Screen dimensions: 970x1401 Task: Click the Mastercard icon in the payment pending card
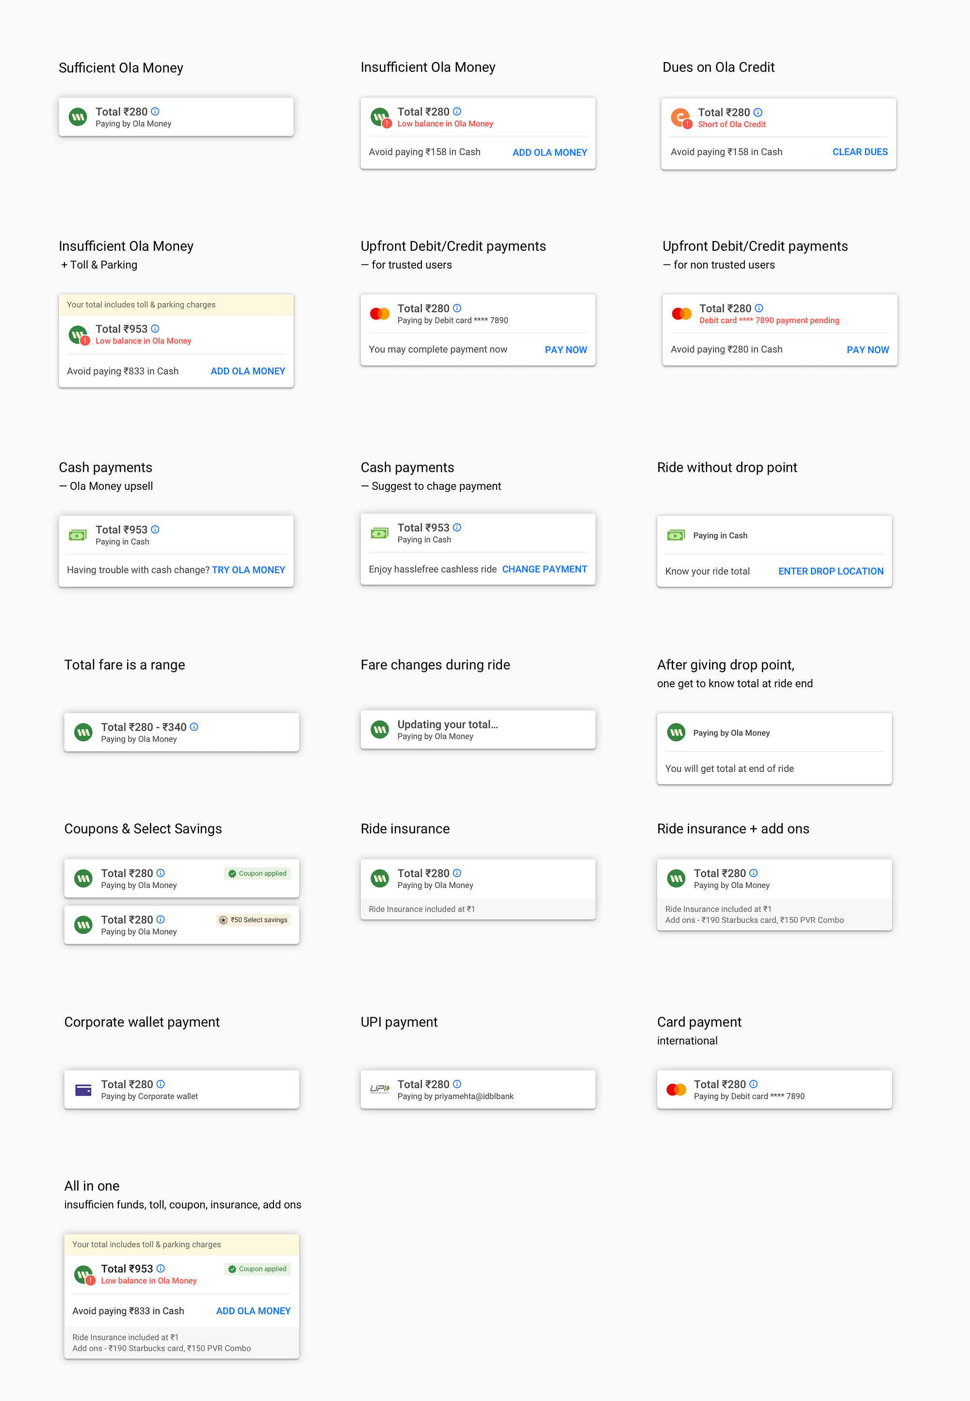coord(681,313)
